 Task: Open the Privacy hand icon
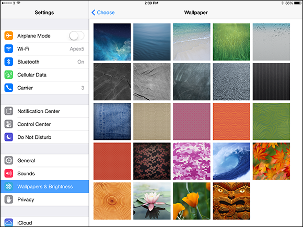(9, 199)
